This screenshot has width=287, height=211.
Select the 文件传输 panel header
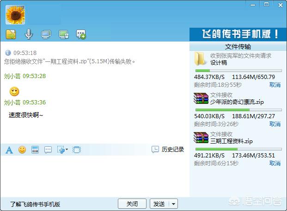[x=238, y=47]
